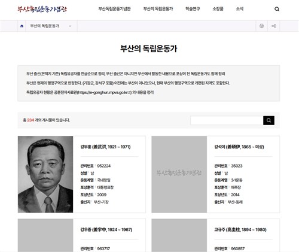Click the 부산의 독립운동가 page heading
The height and width of the screenshot is (252, 299).
coord(149,48)
